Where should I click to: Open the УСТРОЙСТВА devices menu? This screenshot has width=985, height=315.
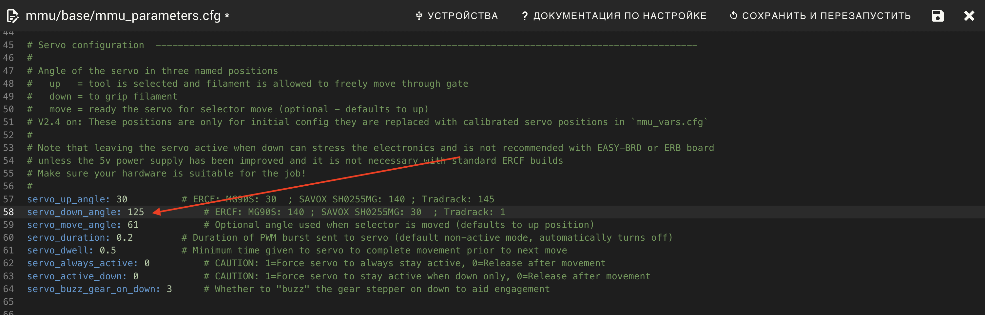click(456, 16)
